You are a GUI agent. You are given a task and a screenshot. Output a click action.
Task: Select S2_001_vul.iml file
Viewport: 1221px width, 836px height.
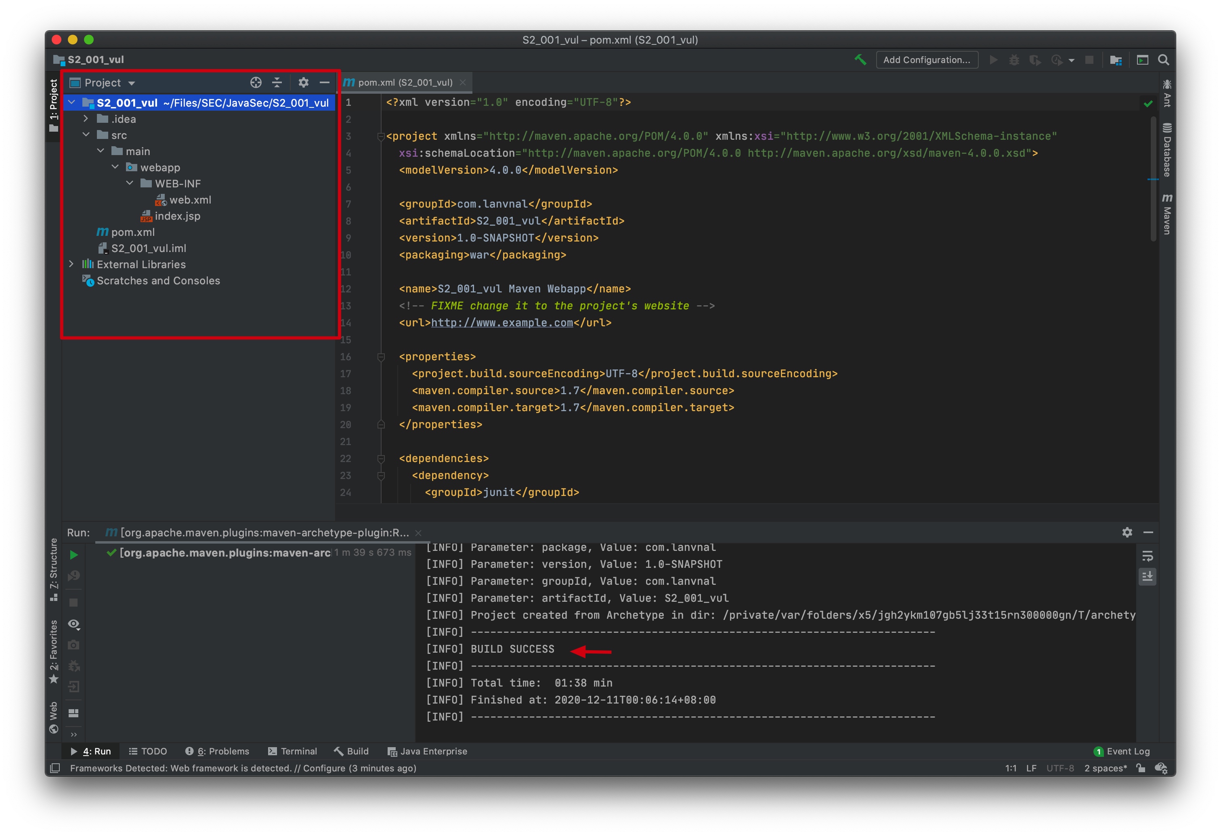click(x=142, y=248)
